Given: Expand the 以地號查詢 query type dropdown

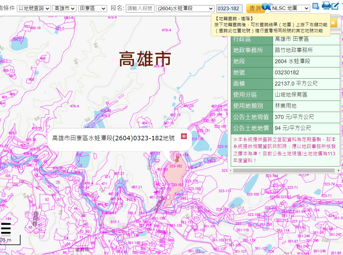Looking at the screenshot, I should (34, 8).
